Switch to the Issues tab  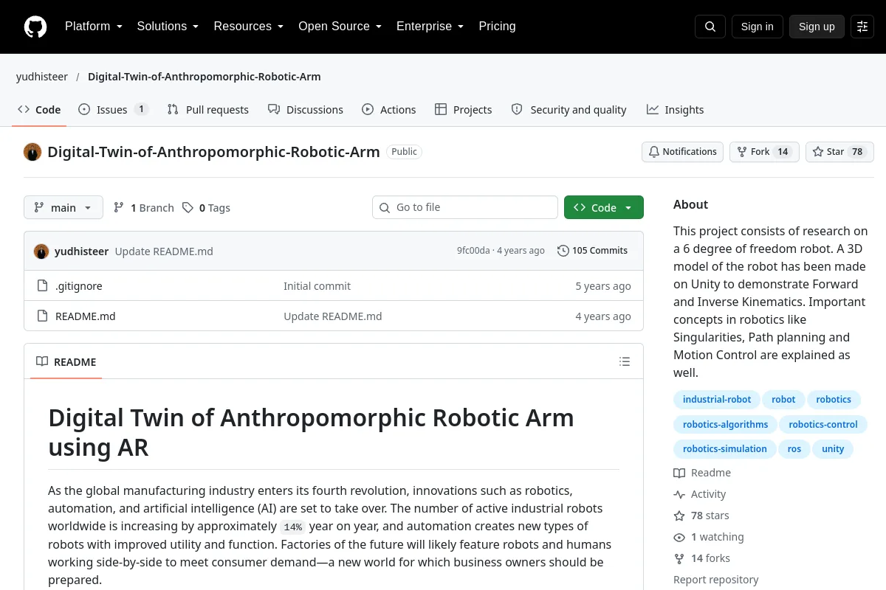(113, 109)
